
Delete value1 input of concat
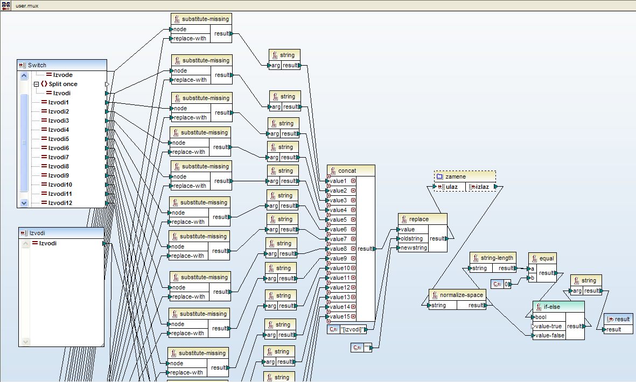click(x=353, y=181)
